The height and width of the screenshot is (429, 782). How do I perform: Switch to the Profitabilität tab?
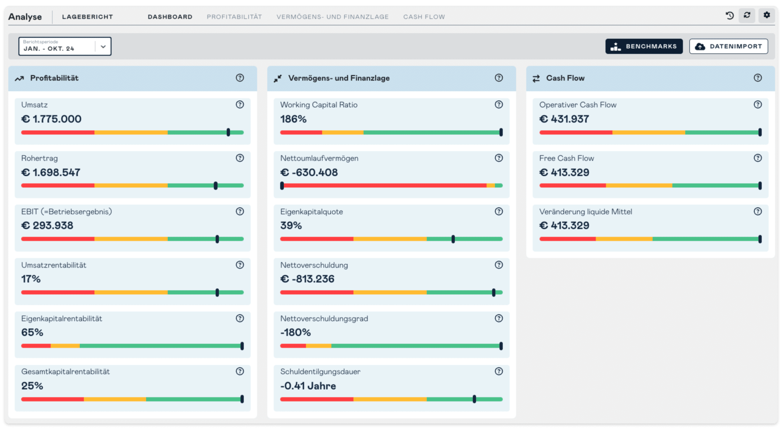click(x=234, y=17)
